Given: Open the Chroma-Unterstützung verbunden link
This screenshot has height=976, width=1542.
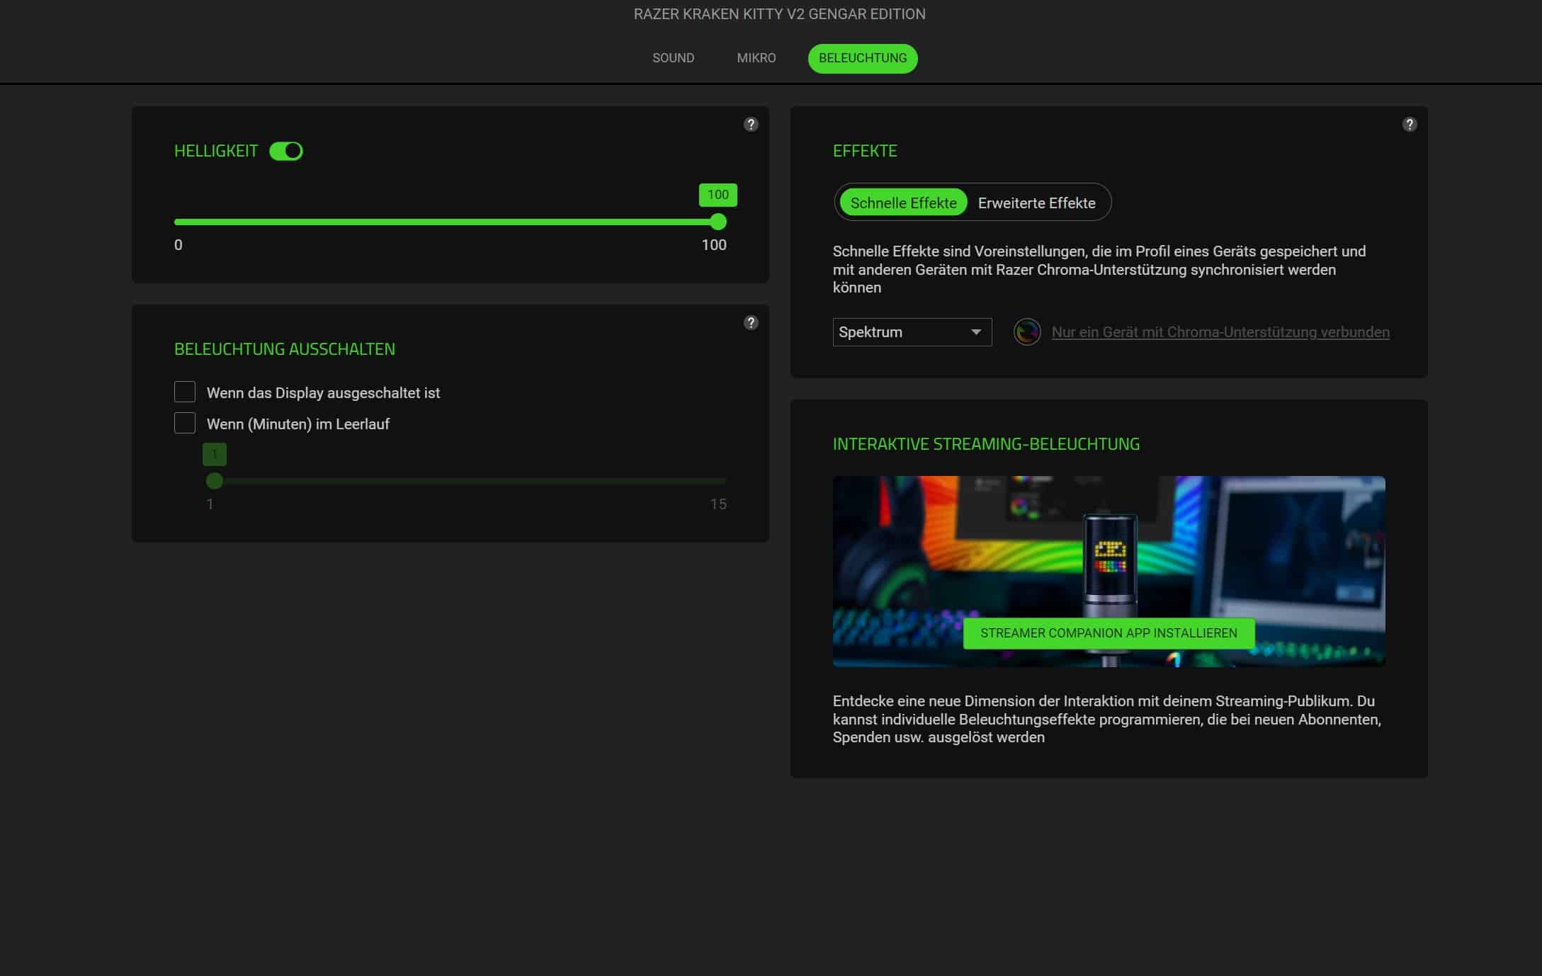Looking at the screenshot, I should click(1220, 332).
